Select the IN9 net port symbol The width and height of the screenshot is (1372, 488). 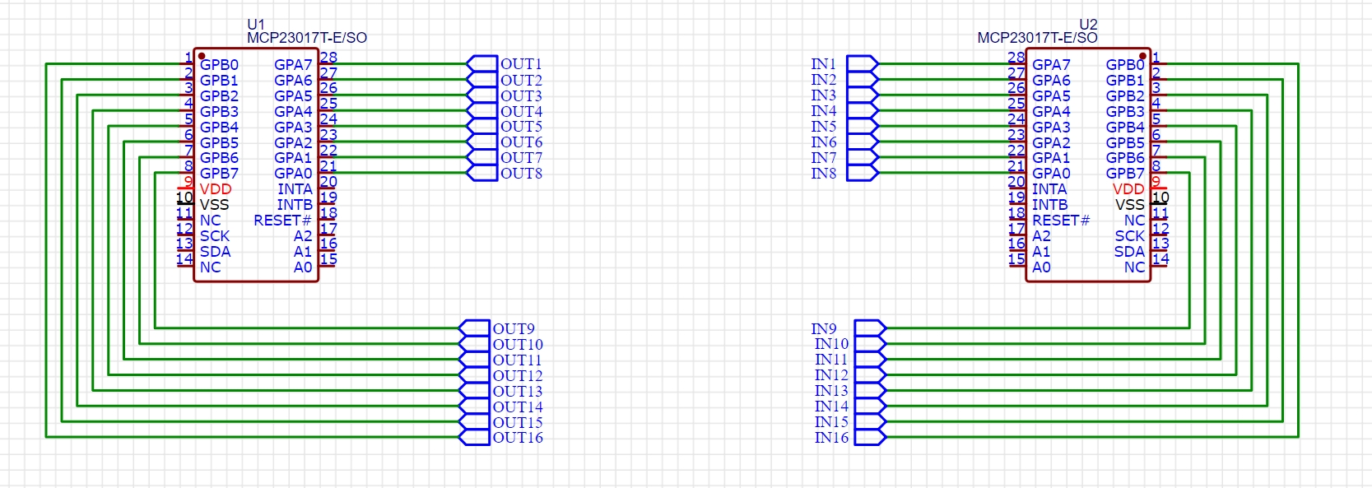point(870,328)
